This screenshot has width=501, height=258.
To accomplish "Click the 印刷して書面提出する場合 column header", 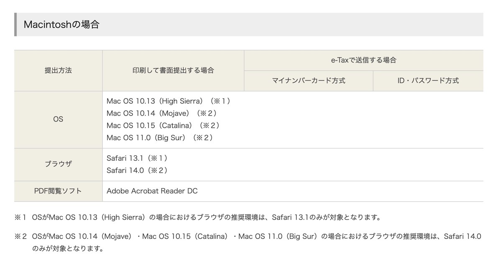I will (173, 71).
